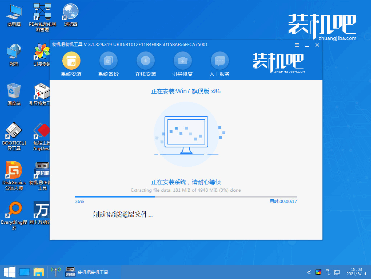Click the USB device tray icon
The width and height of the screenshot is (371, 279).
(328, 272)
